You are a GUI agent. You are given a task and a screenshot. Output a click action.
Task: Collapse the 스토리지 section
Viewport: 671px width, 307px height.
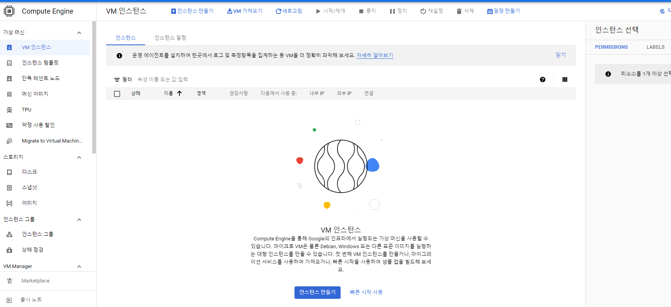pyautogui.click(x=79, y=157)
